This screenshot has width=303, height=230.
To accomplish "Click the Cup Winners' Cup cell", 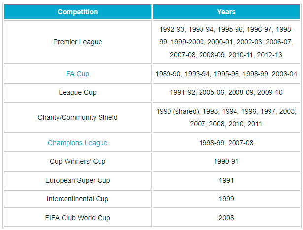I will click(78, 161).
